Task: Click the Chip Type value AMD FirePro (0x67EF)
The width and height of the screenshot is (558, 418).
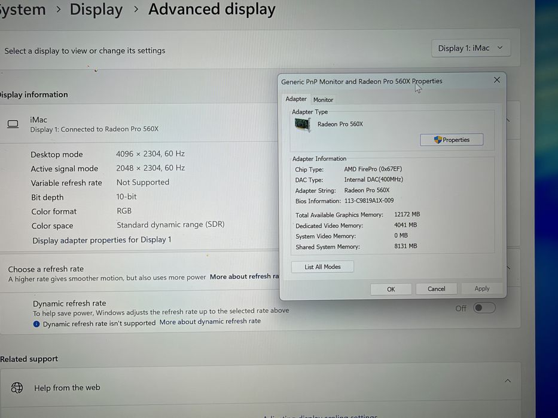Action: point(373,169)
